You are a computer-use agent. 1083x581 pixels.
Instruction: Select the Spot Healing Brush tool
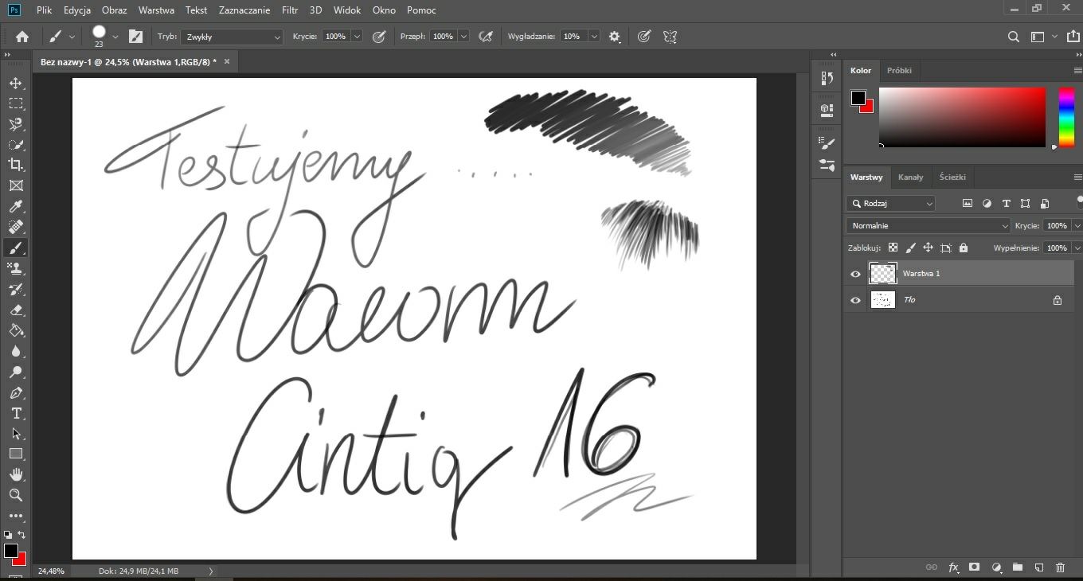coord(15,228)
